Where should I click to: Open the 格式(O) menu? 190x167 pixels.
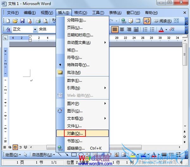coord(80,13)
